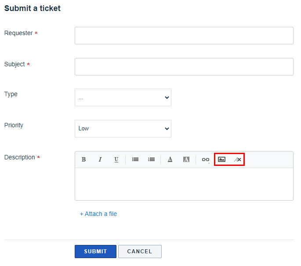Cancel the ticket submission
301x266 pixels.
(140, 252)
